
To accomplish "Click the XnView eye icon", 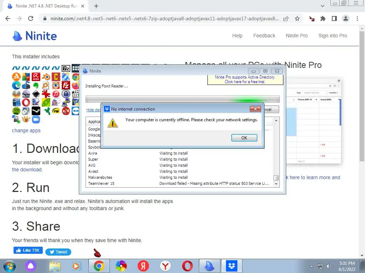I will point(26,119).
